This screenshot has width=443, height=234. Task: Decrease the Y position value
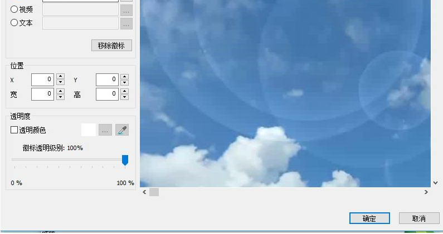pyautogui.click(x=125, y=83)
